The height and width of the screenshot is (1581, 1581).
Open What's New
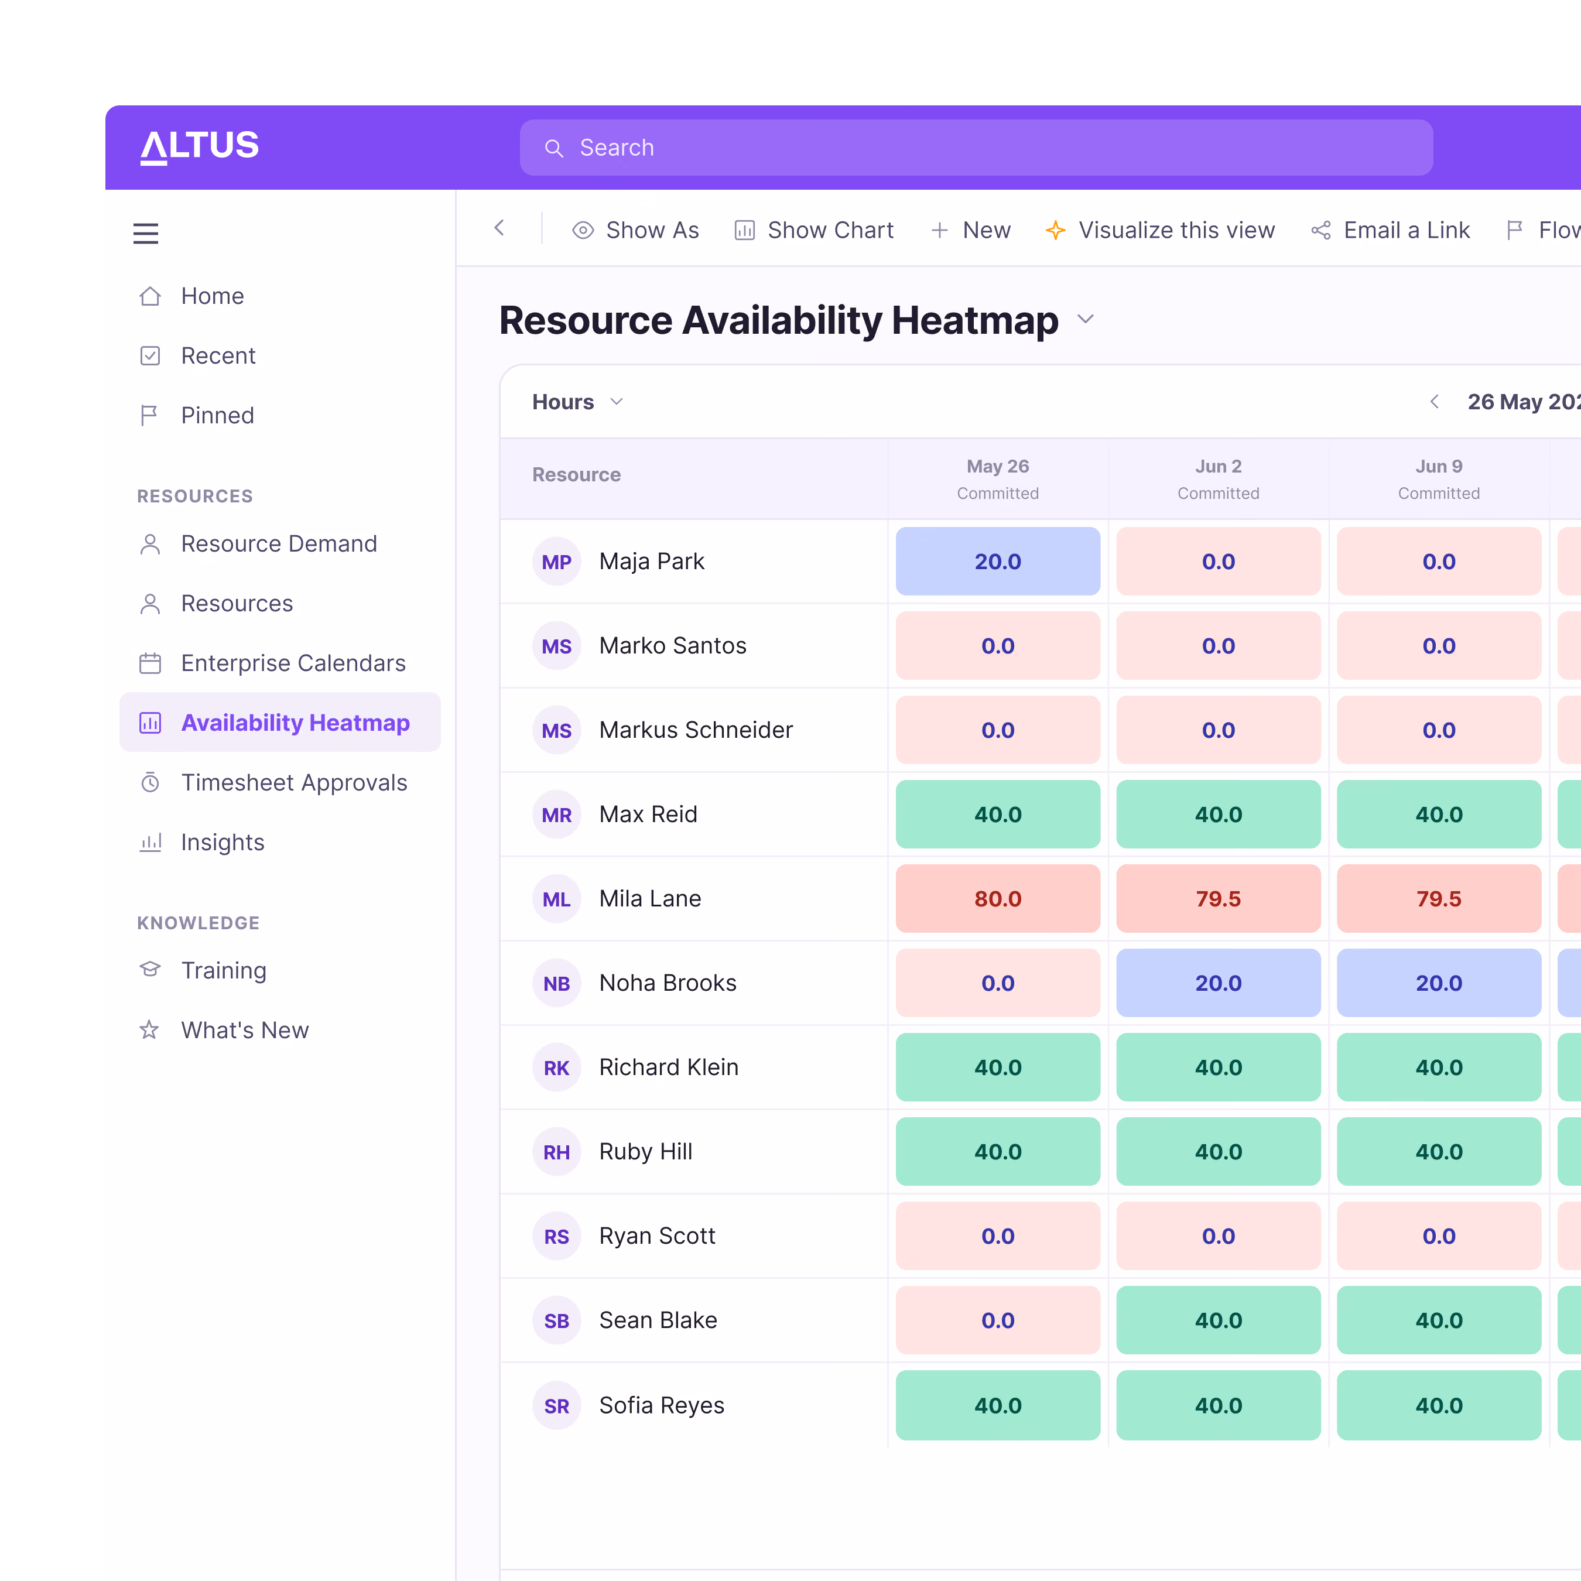[245, 1029]
